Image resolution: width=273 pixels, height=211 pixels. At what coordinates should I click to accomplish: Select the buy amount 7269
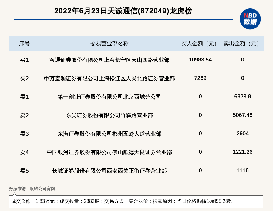coord(200,78)
